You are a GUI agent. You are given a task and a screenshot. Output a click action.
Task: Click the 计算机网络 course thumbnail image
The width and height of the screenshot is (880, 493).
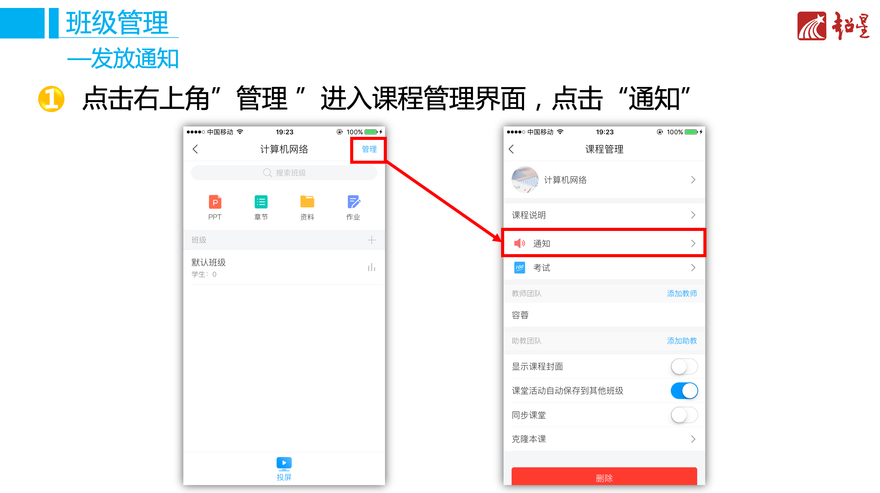[525, 180]
